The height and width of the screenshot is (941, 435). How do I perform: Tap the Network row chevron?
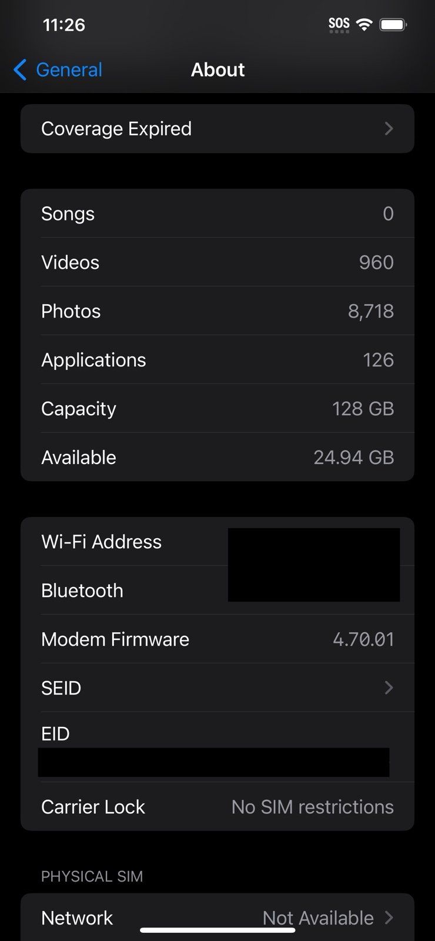pos(389,917)
